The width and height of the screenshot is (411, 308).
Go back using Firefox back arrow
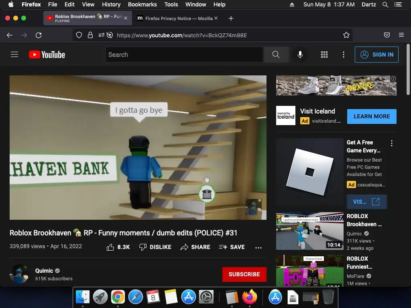tap(10, 35)
